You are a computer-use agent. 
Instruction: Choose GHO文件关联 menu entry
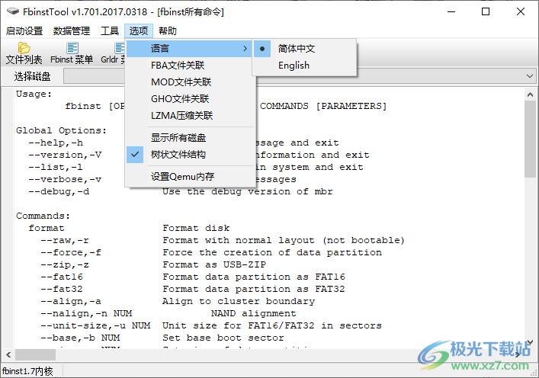click(x=191, y=99)
